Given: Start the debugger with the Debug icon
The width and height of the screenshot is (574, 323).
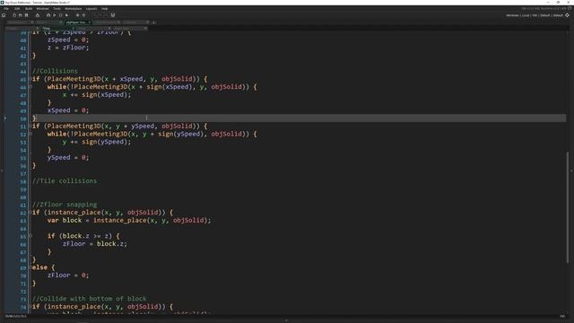Looking at the screenshot, I should [48, 15].
